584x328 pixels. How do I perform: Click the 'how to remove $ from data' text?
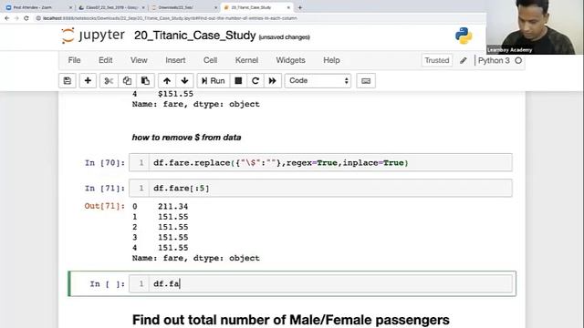(186, 138)
